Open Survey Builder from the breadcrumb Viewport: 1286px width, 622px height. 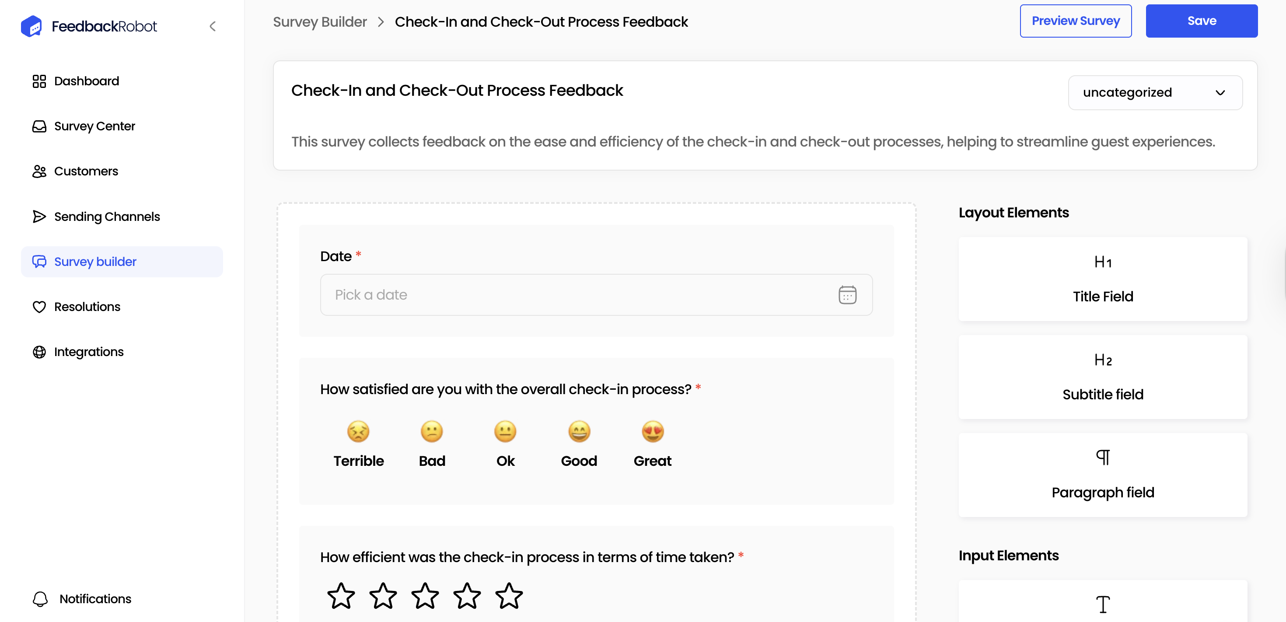[319, 21]
